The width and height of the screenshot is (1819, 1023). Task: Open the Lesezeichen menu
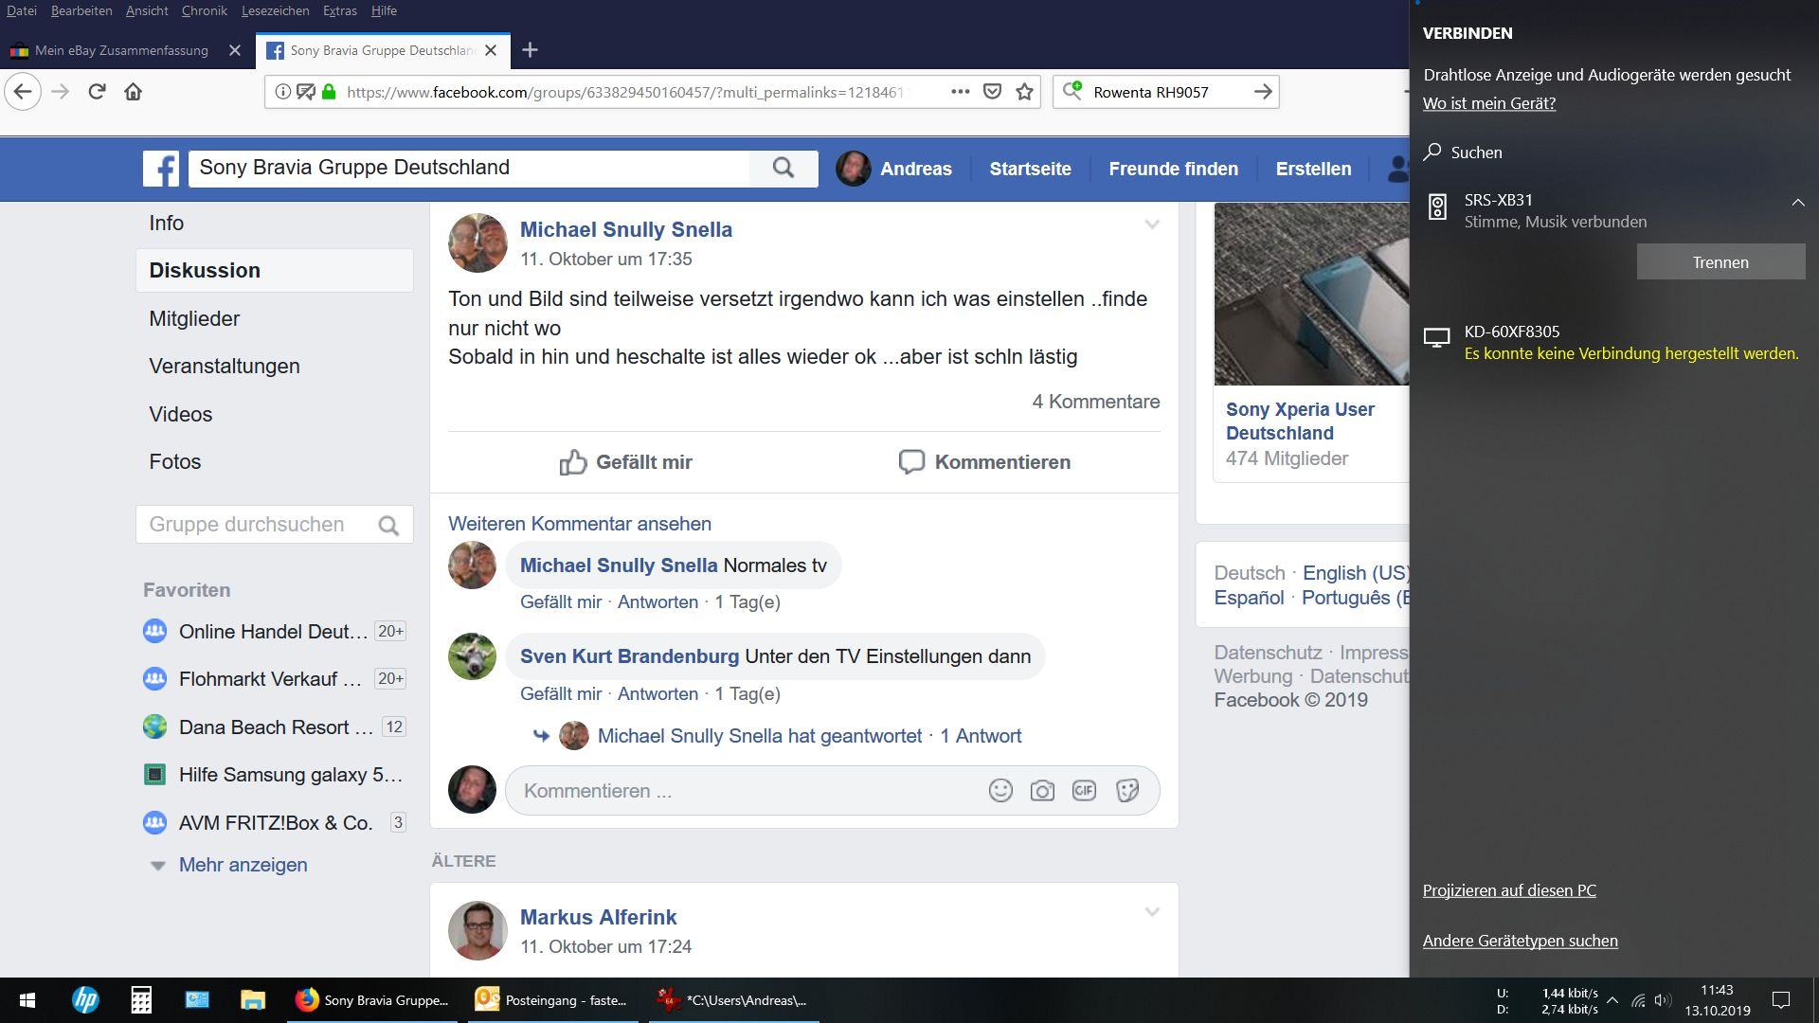pyautogui.click(x=275, y=10)
